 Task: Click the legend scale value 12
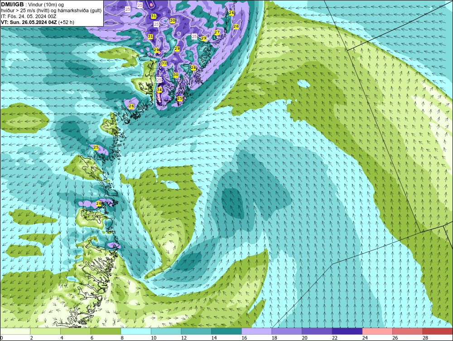tap(184, 338)
